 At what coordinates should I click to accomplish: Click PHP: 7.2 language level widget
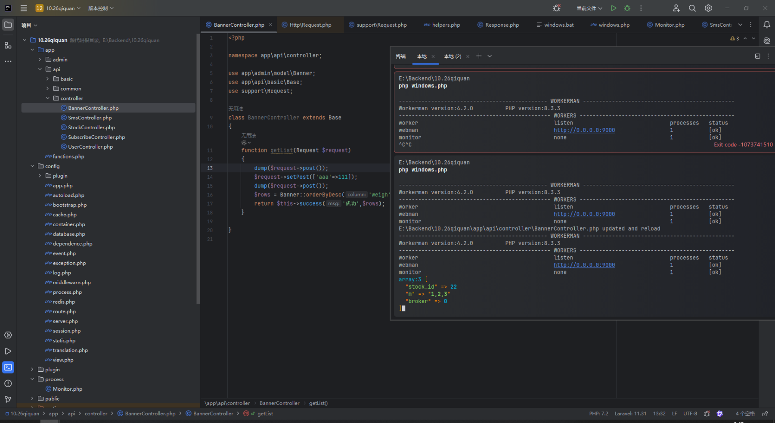[x=599, y=414]
